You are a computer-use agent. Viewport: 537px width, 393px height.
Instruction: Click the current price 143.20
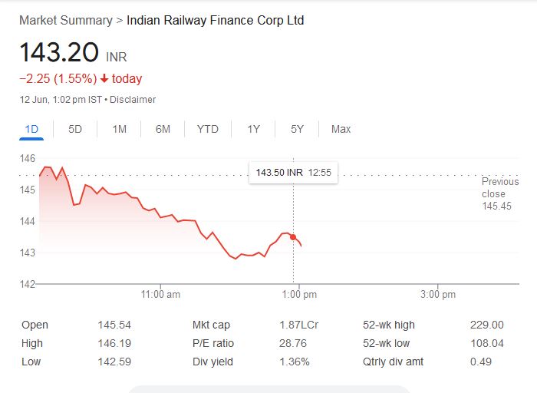[x=59, y=53]
